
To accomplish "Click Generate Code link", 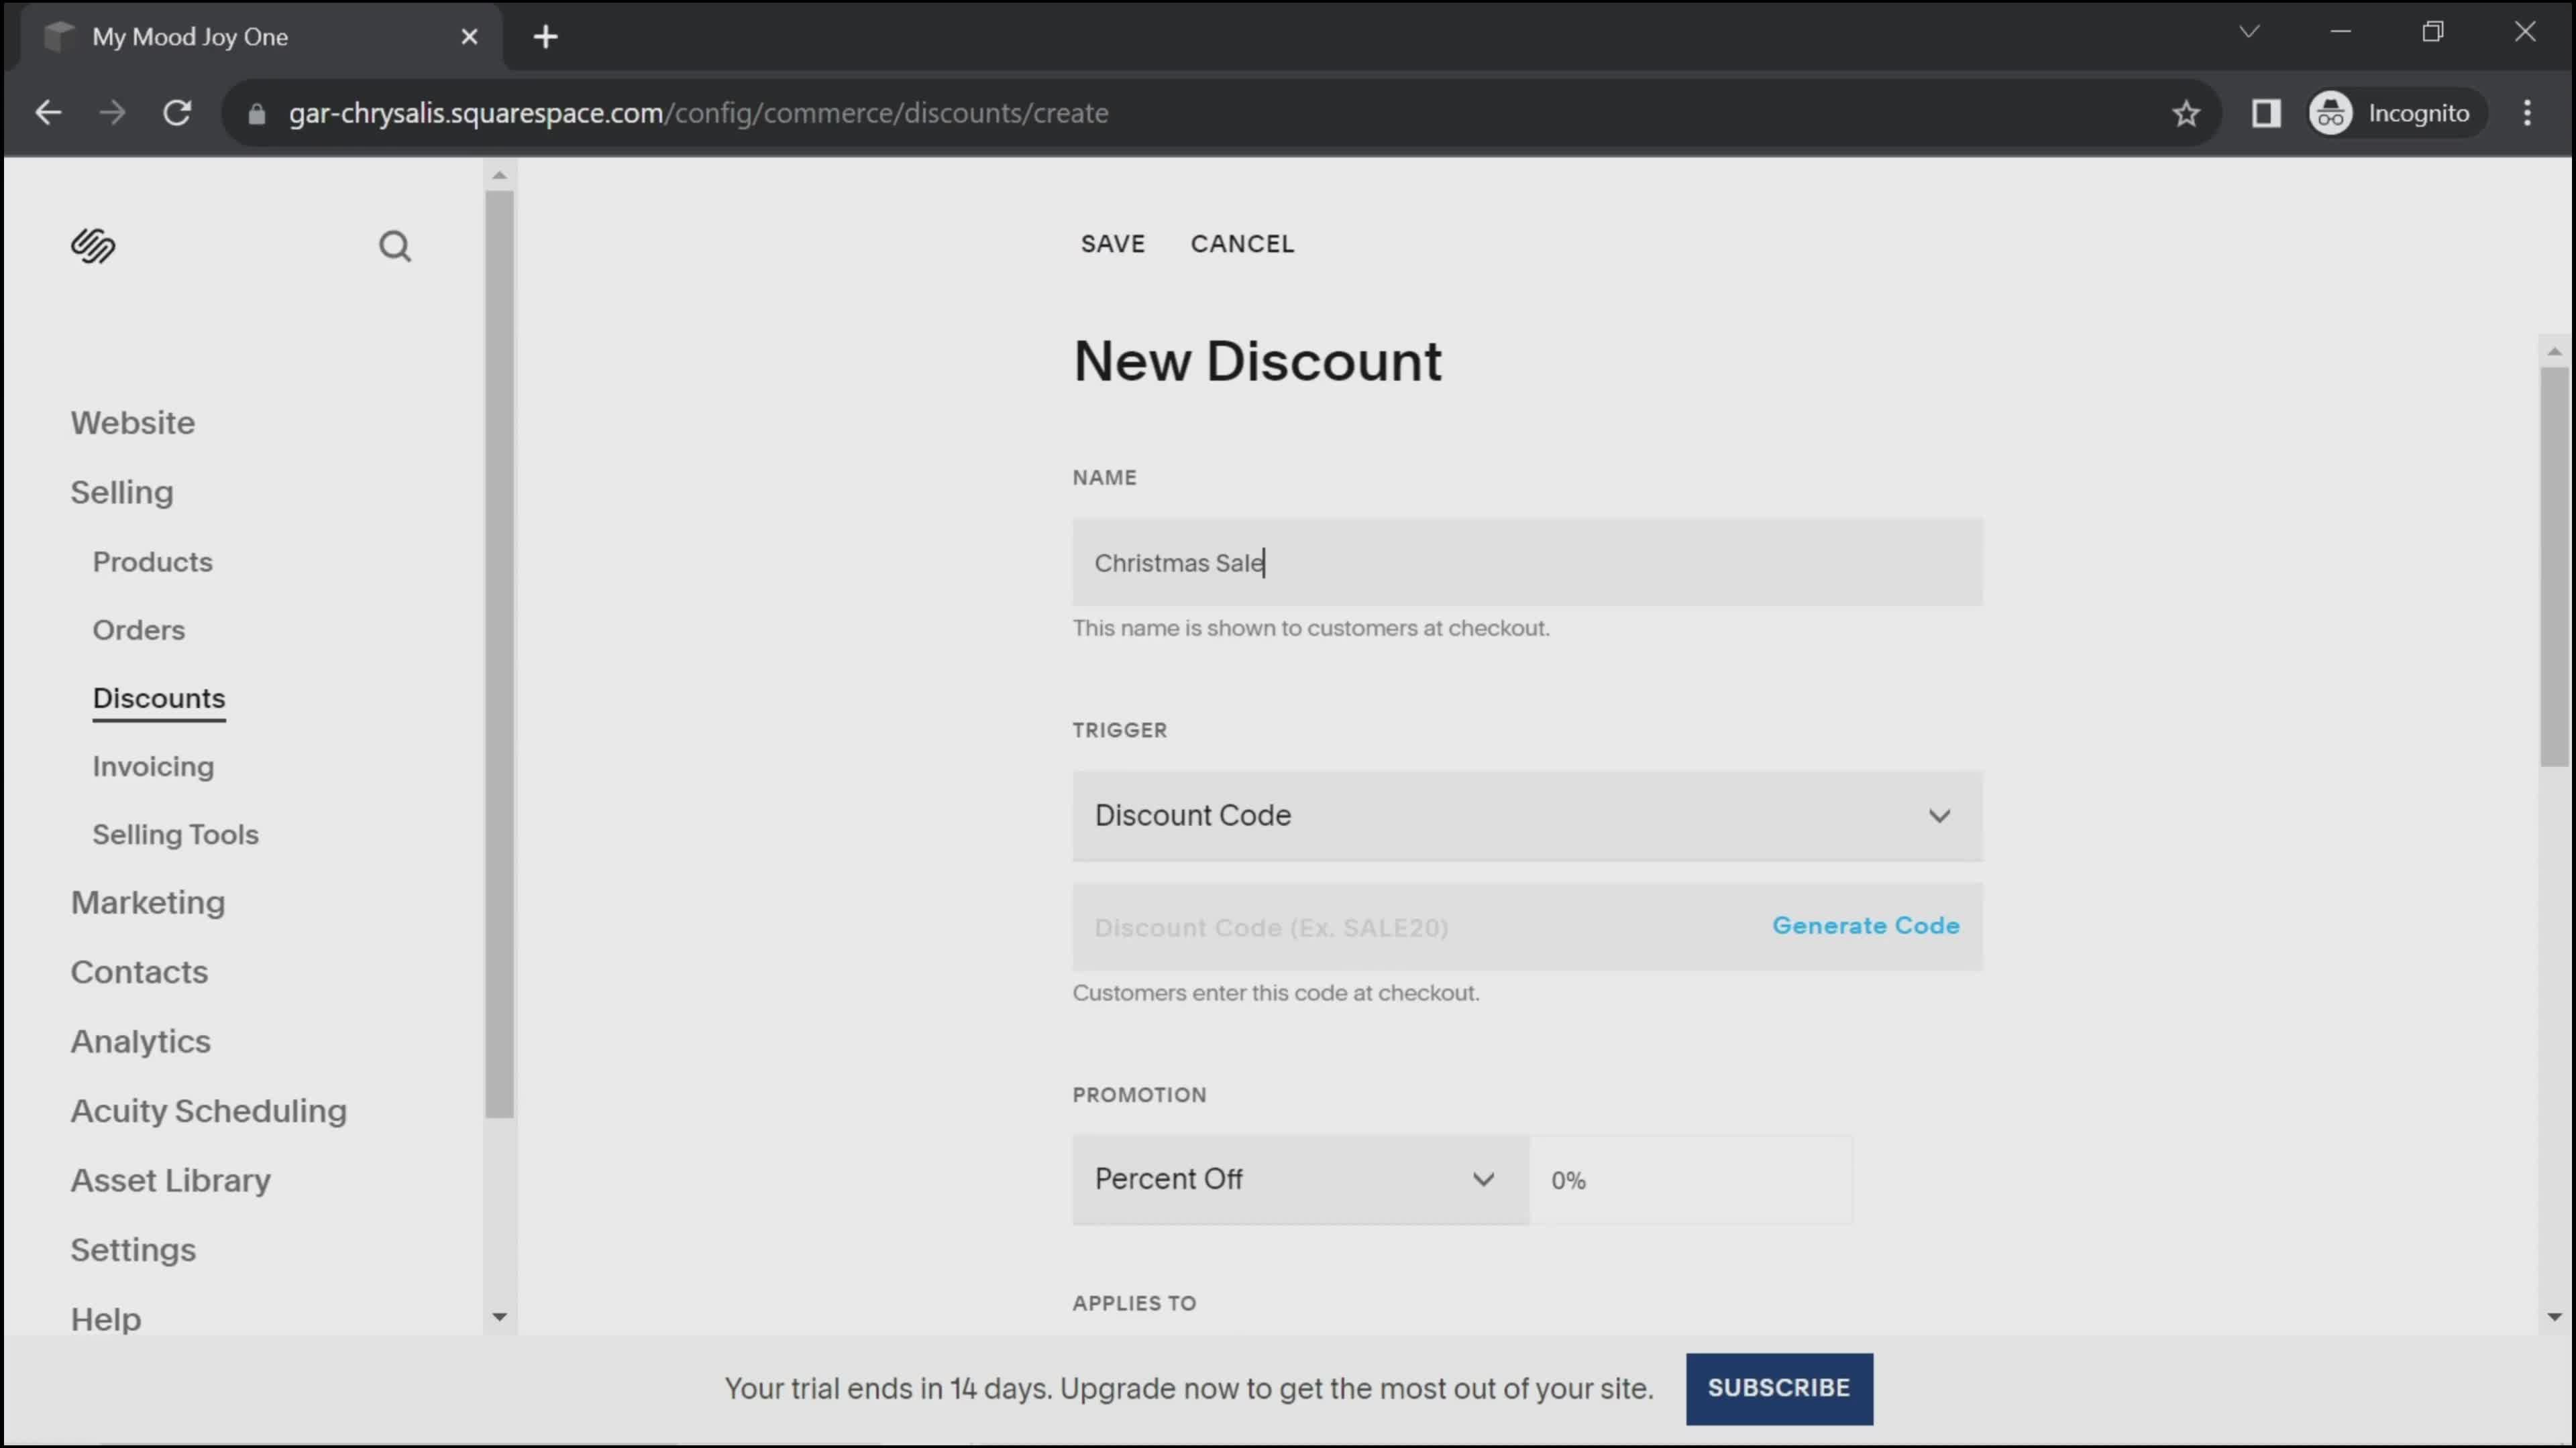I will [x=1866, y=924].
